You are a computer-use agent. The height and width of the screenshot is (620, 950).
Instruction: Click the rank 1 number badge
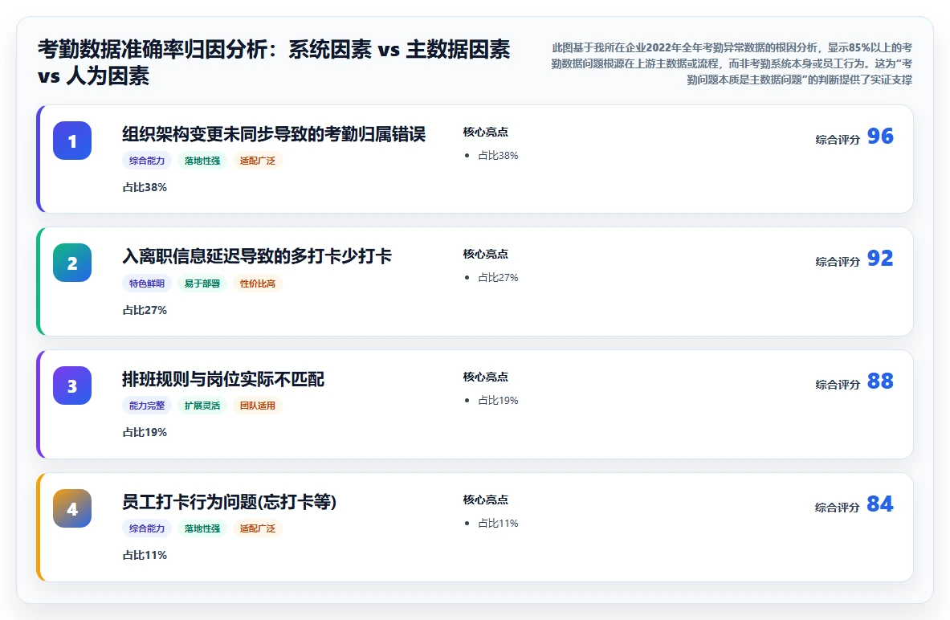click(x=72, y=141)
